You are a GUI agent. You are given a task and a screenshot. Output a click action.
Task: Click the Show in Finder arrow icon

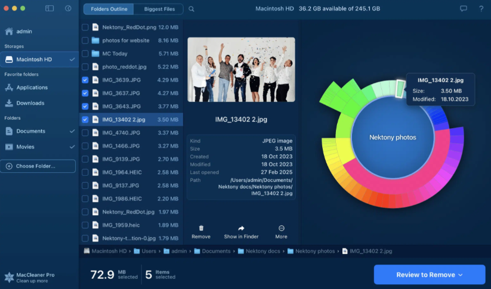241,228
